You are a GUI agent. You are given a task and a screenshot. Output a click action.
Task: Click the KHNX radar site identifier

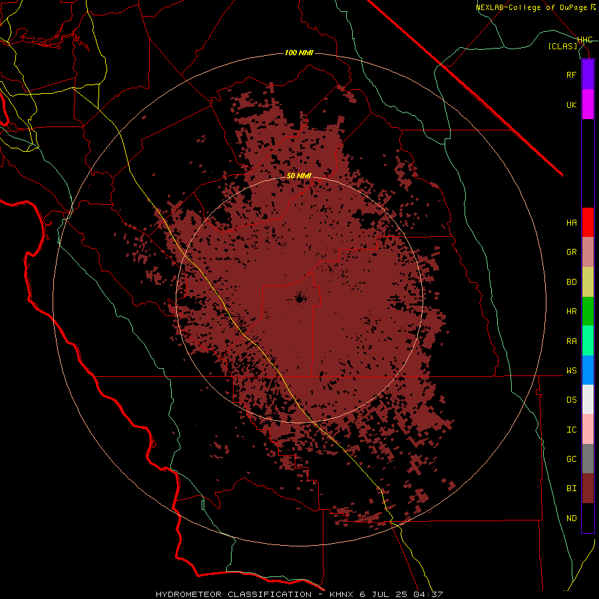pos(341,594)
